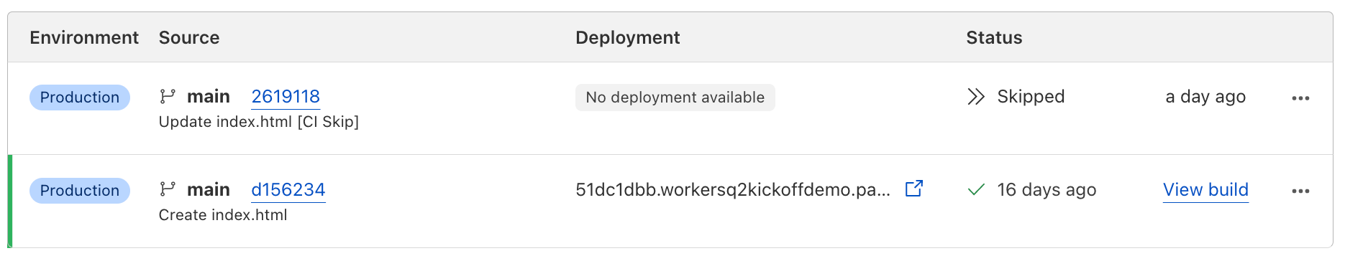Screen dimensions: 1345x261
Task: Click Production badge in d156234 row
Action: coord(80,191)
